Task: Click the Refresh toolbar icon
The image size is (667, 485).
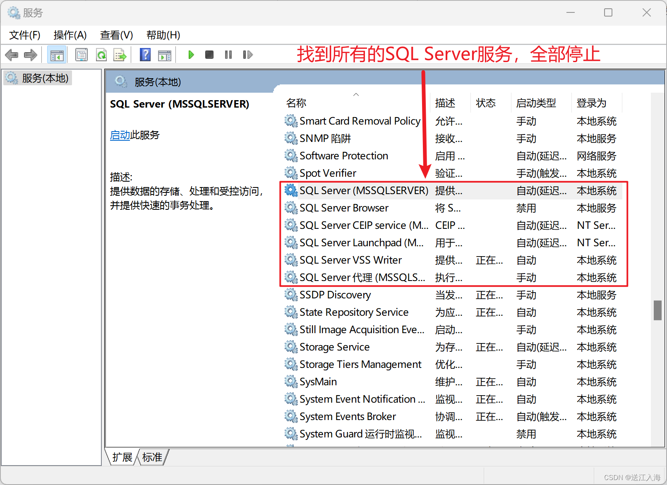Action: click(x=101, y=55)
